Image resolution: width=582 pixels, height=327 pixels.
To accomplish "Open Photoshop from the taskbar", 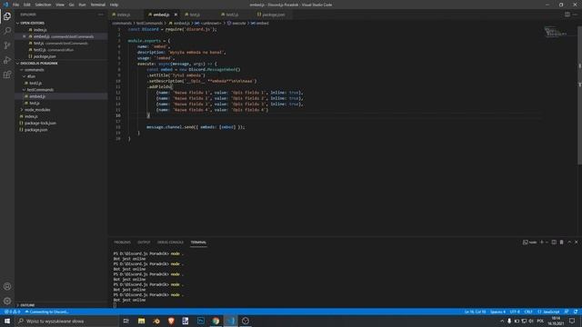I will pos(201,321).
